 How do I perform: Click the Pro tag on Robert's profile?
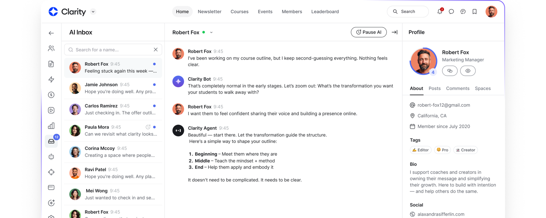pos(442,150)
